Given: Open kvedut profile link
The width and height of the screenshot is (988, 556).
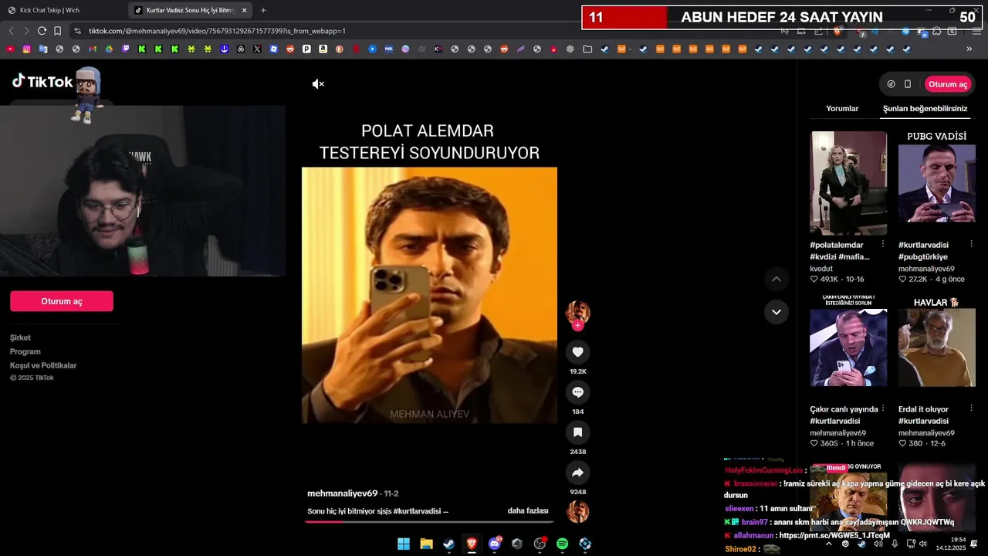Looking at the screenshot, I should coord(821,269).
